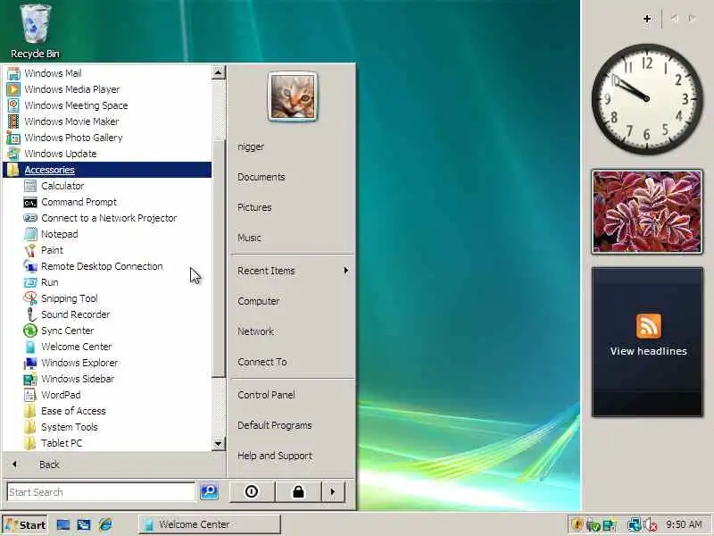
Task: Launch Notepad
Action: point(107,234)
